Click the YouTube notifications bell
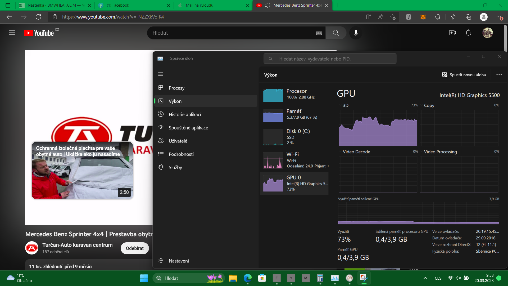 click(x=468, y=33)
